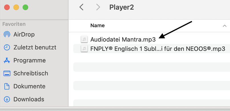230x111 pixels.
Task: Click the green full-screen window button
Action: [x=25, y=7]
